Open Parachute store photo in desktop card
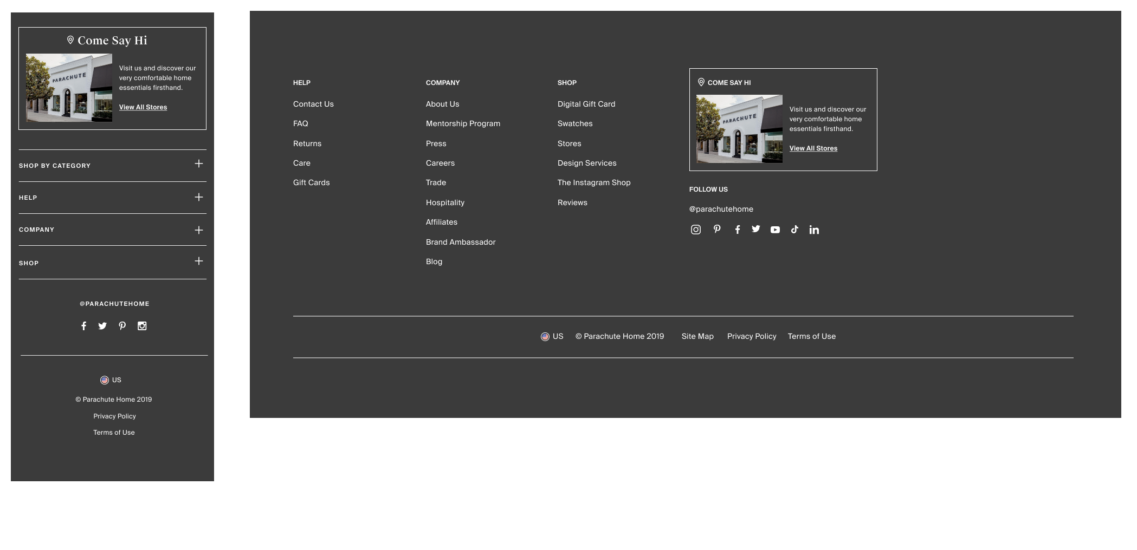 click(x=739, y=129)
